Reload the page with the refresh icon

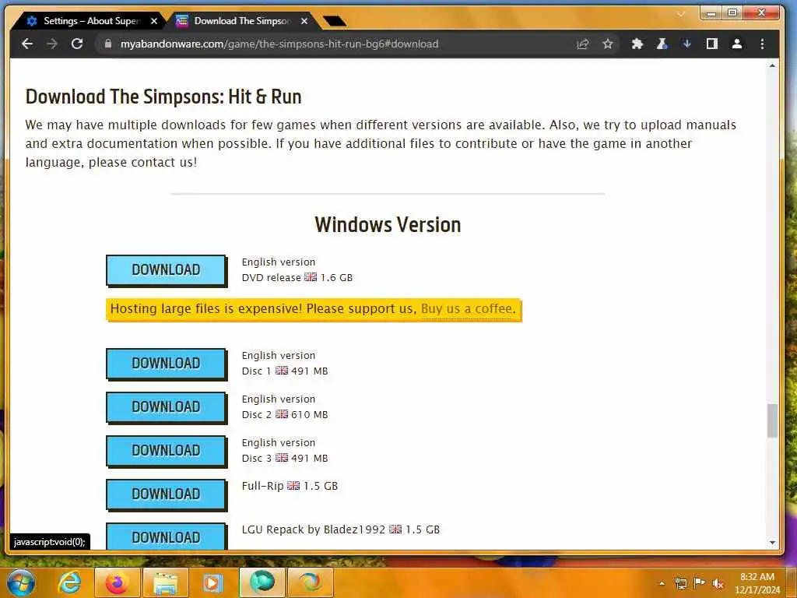77,44
